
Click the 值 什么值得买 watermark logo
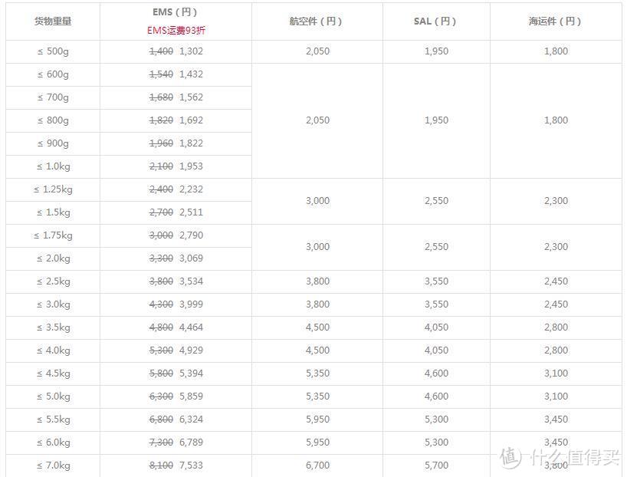coord(560,456)
